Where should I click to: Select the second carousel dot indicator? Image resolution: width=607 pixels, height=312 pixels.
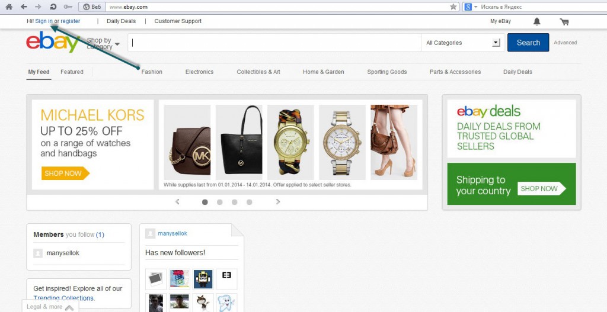pos(220,202)
